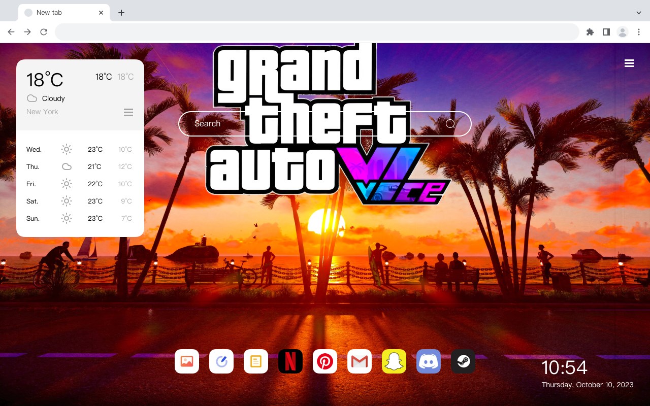Viewport: 650px width, 406px height.
Task: Click the Sun. forecast row label
Action: coord(33,218)
